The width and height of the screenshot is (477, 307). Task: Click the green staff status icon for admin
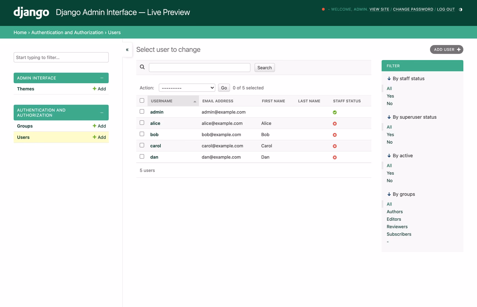pos(335,112)
